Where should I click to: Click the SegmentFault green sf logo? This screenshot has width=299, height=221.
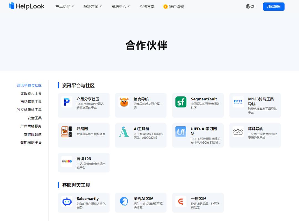[x=181, y=102]
